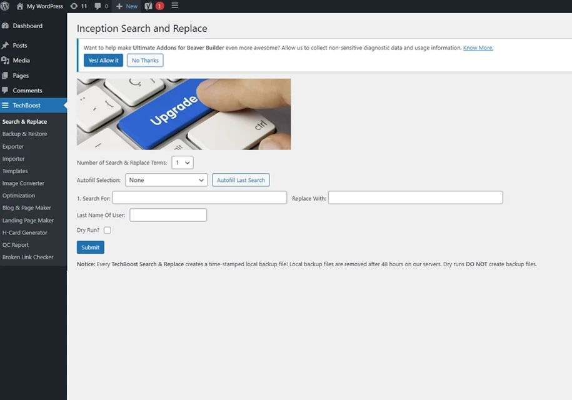This screenshot has width=572, height=400.
Task: Click Autofill Last Search button
Action: [x=241, y=180]
